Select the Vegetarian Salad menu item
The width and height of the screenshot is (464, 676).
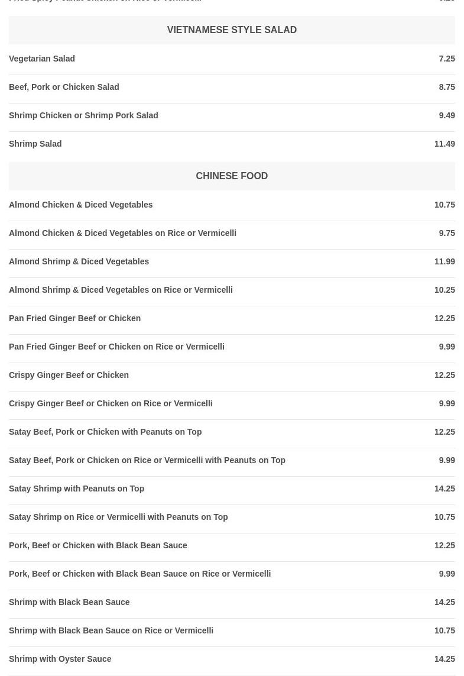coord(42,59)
